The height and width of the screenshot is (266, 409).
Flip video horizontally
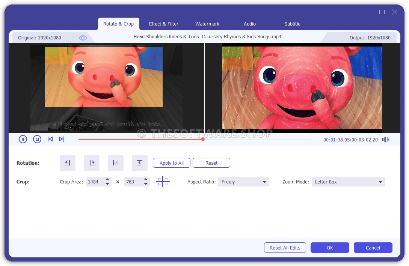click(x=116, y=163)
